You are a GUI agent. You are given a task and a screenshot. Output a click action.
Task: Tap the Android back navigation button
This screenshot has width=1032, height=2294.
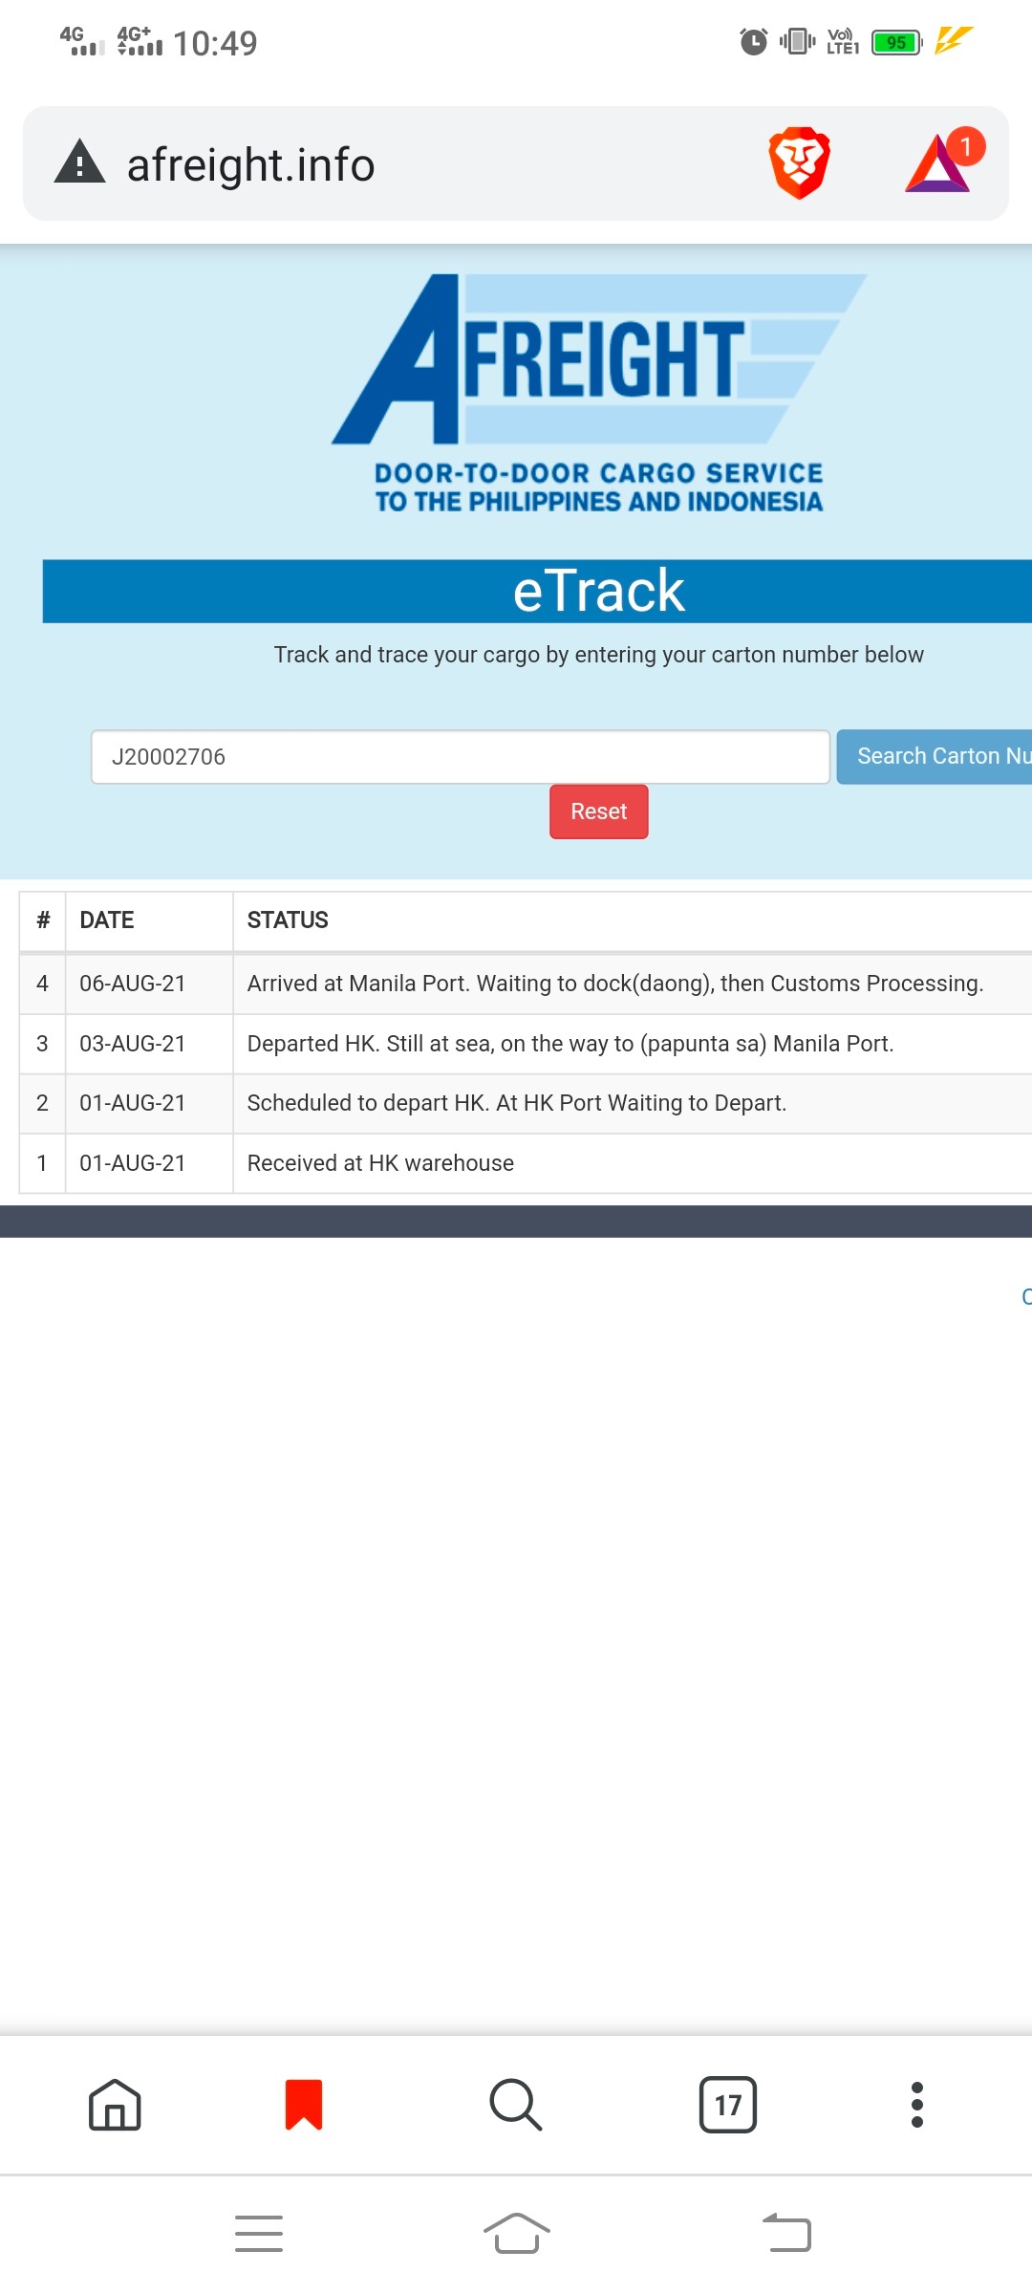point(786,2234)
